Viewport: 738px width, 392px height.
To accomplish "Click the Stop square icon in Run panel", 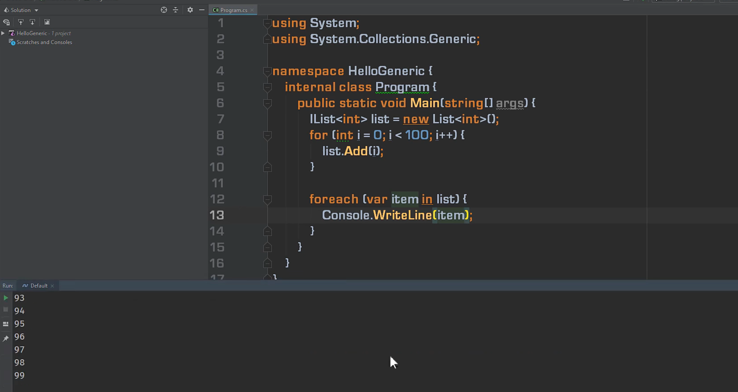I will coord(6,310).
